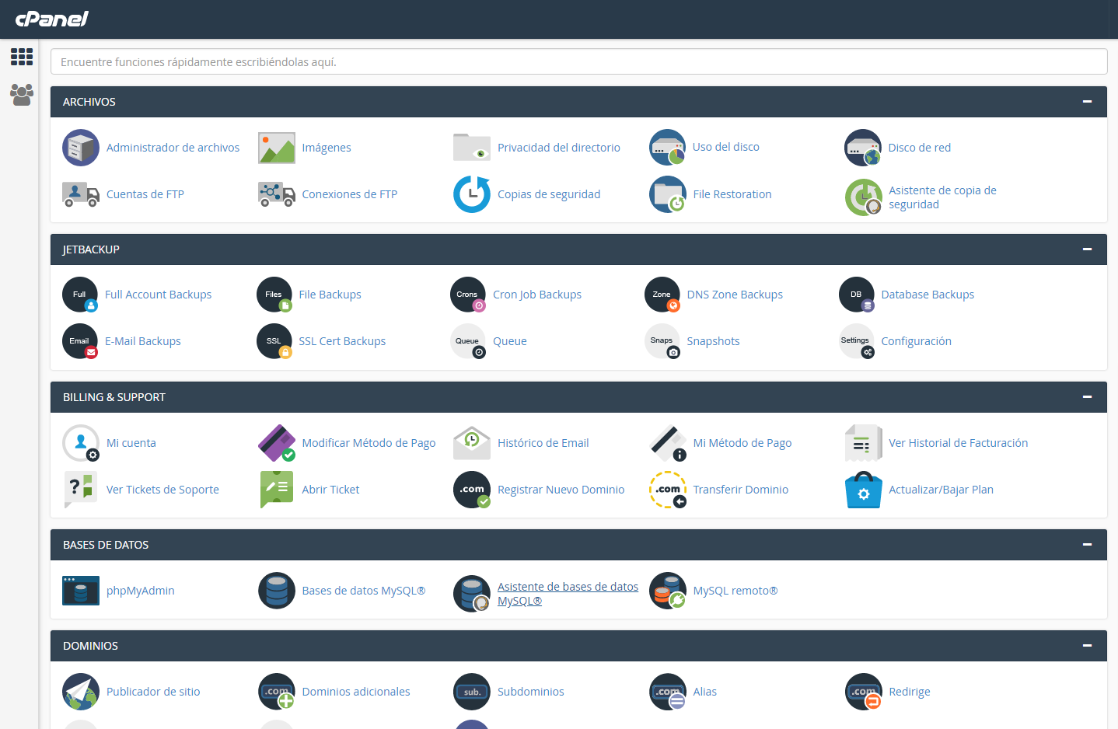The width and height of the screenshot is (1118, 729).
Task: Collapse the JETBACKUP section
Action: (x=1087, y=249)
